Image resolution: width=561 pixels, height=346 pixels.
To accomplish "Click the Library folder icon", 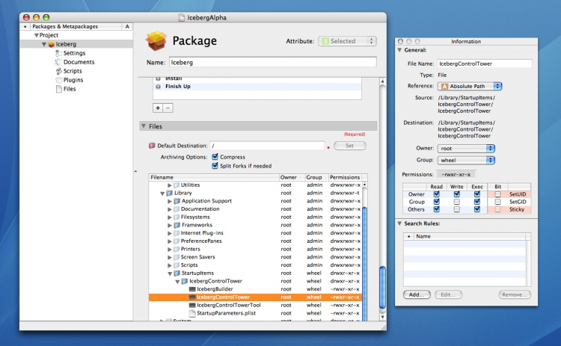I will click(x=170, y=193).
